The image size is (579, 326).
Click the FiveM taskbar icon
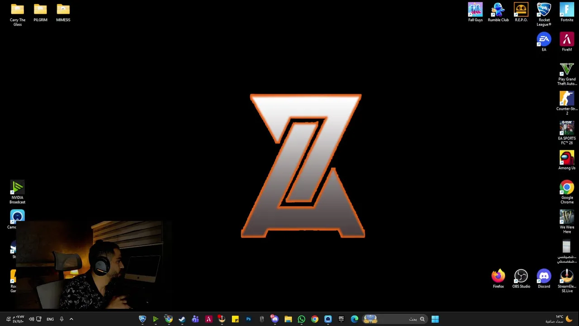click(209, 319)
